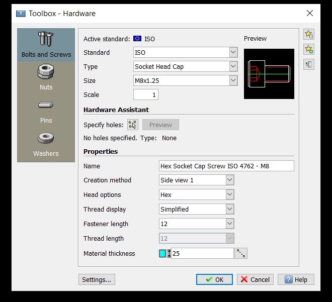Click the favorites list star icon

click(309, 34)
